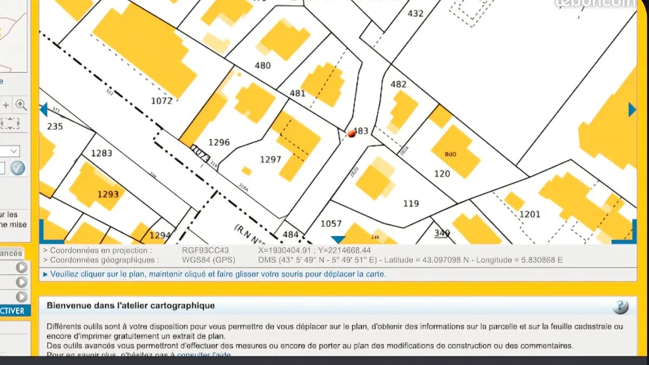Select parcel 1296 on the map
Screen dimensions: 649x365
click(219, 142)
